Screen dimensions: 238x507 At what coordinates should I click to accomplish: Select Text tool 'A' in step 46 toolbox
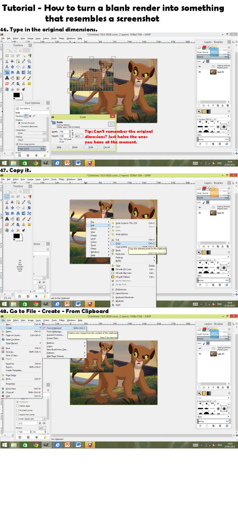tap(7, 78)
